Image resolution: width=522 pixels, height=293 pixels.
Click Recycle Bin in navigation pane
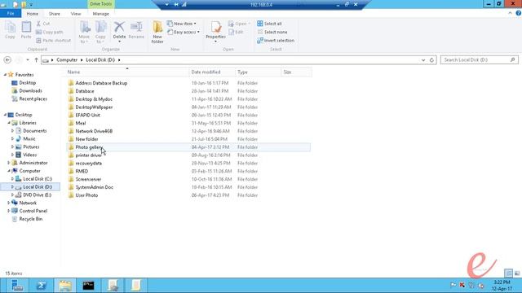(31, 219)
